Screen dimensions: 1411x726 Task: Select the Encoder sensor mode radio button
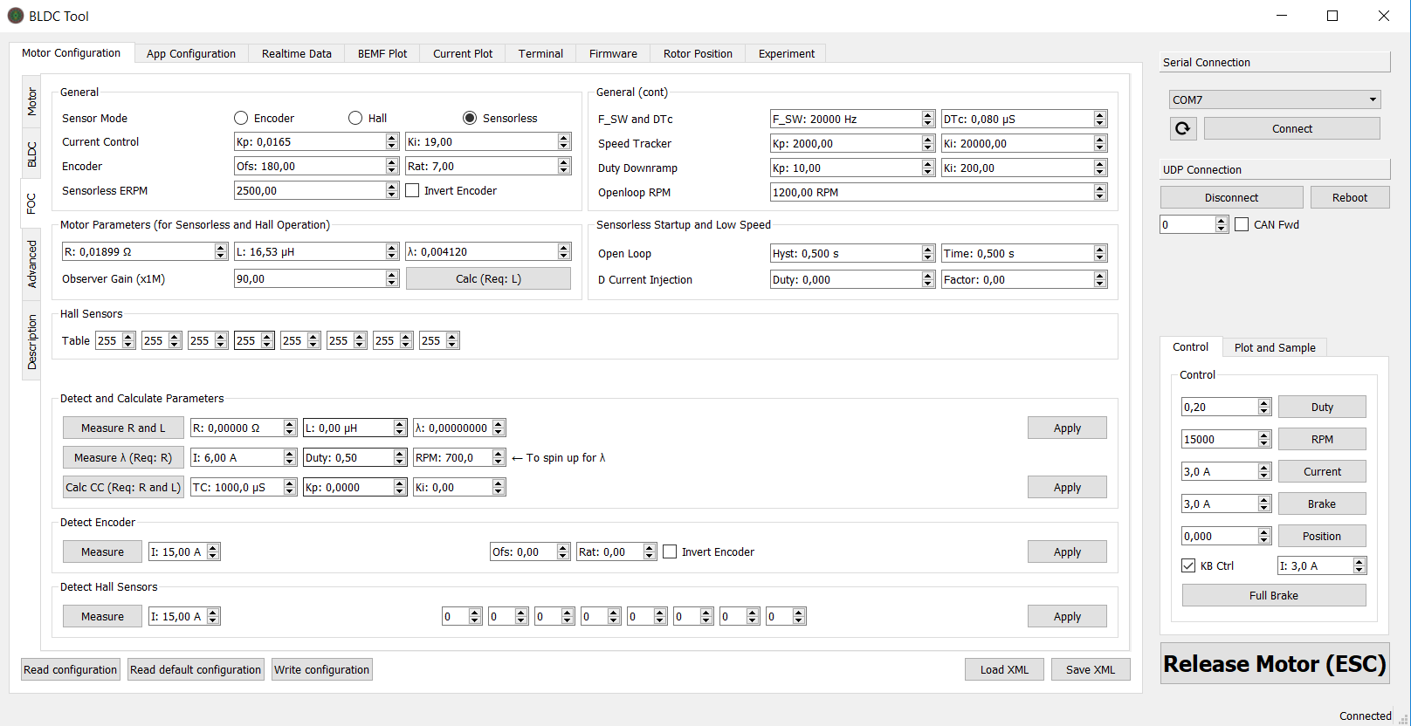pyautogui.click(x=241, y=118)
